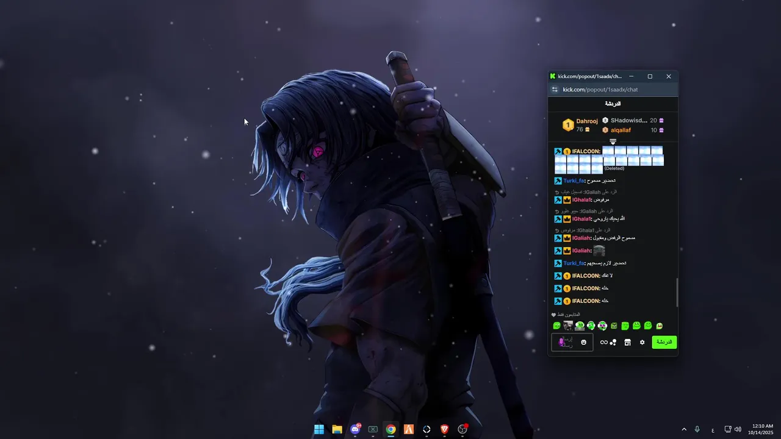Click gold 1 badge on "لا تفك" message
The image size is (781, 439).
pos(567,276)
